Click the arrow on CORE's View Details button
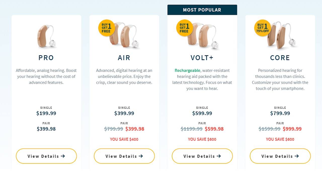Screen dimensions: 322x173 [297, 156]
